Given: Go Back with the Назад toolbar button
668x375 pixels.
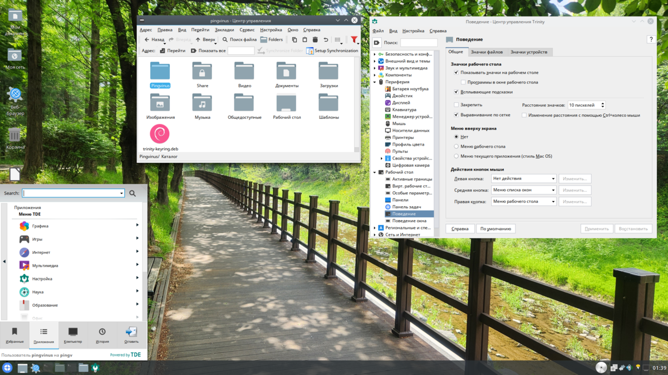Looking at the screenshot, I should pos(154,39).
